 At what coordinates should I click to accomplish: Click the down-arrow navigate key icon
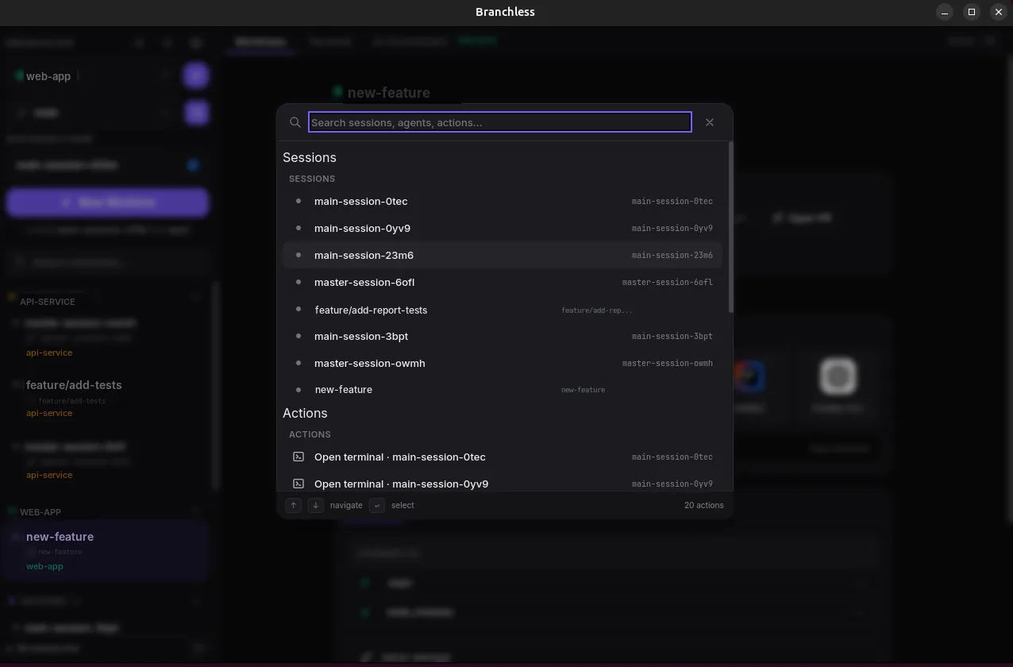(x=316, y=505)
